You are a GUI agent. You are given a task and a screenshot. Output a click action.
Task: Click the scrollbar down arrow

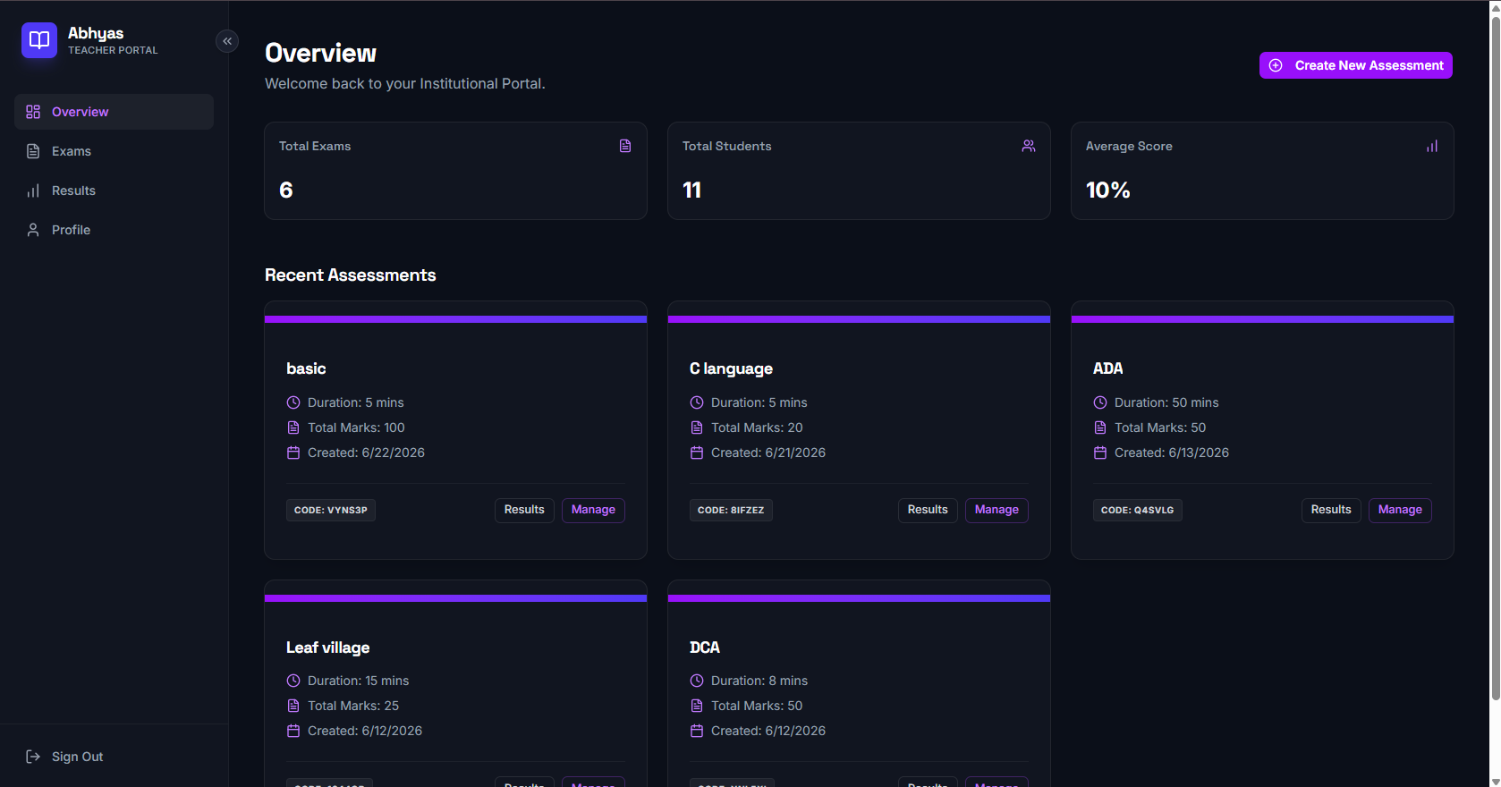[1495, 781]
